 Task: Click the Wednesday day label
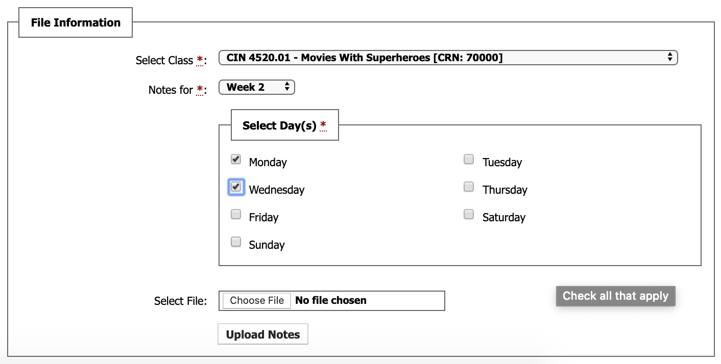(x=277, y=190)
